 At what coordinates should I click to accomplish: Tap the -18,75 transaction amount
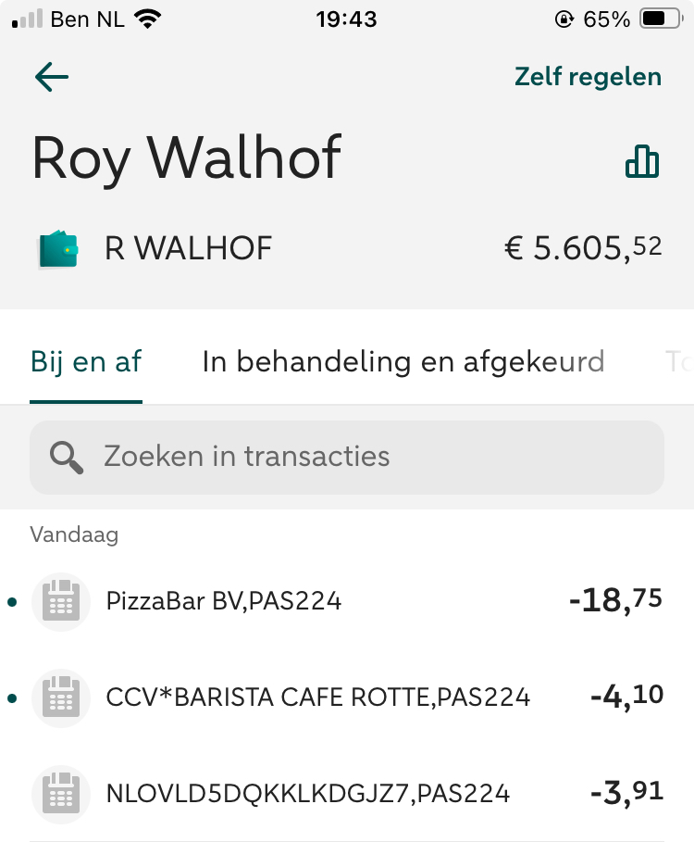pos(615,601)
